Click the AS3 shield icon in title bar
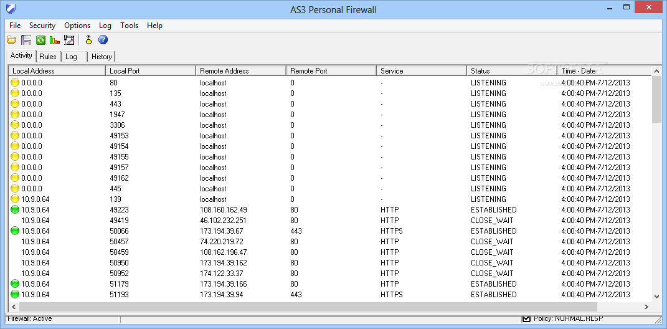Image resolution: width=667 pixels, height=329 pixels. [x=11, y=9]
